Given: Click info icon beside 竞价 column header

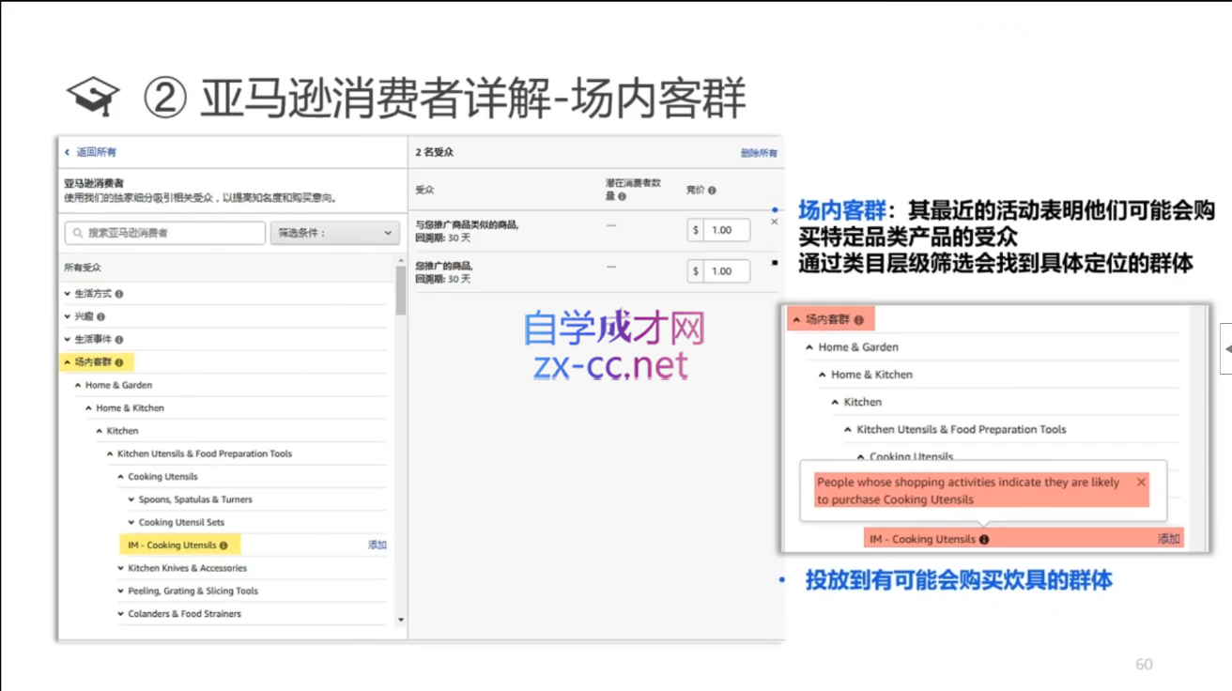Looking at the screenshot, I should 712,190.
